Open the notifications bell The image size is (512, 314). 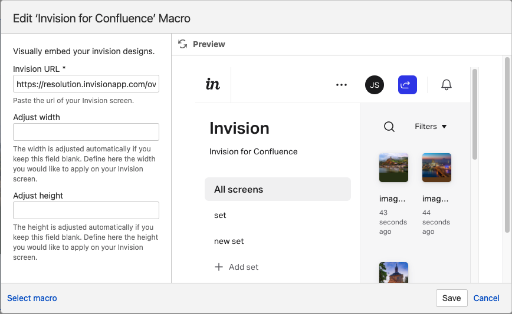(447, 85)
